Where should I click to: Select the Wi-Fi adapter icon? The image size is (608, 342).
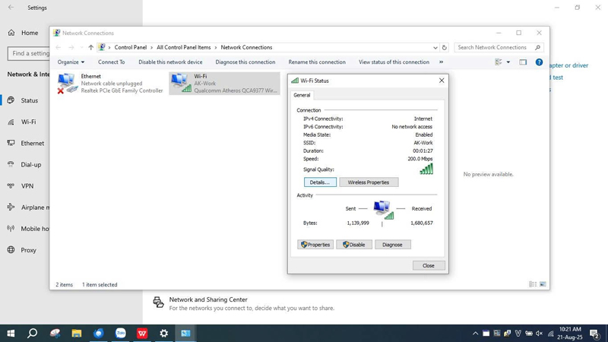181,84
